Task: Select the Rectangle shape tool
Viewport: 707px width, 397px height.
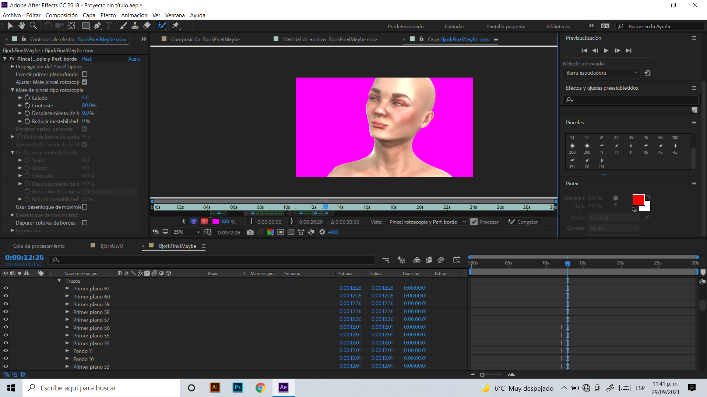Action: click(x=86, y=26)
